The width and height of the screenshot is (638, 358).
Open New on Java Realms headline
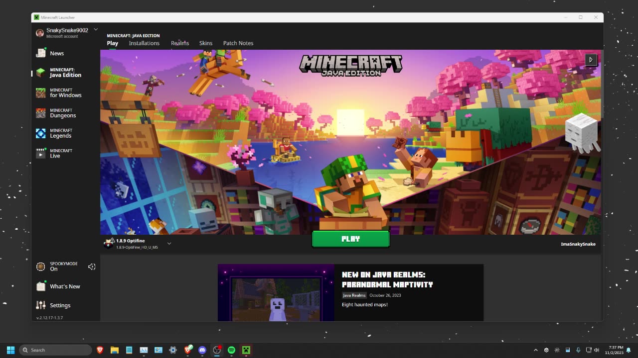click(387, 279)
